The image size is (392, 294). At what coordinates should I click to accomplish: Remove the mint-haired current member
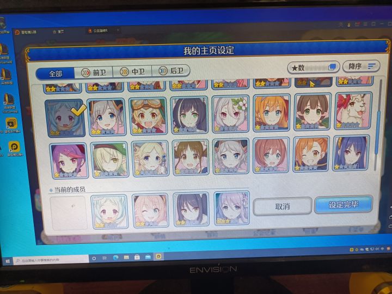(x=109, y=212)
